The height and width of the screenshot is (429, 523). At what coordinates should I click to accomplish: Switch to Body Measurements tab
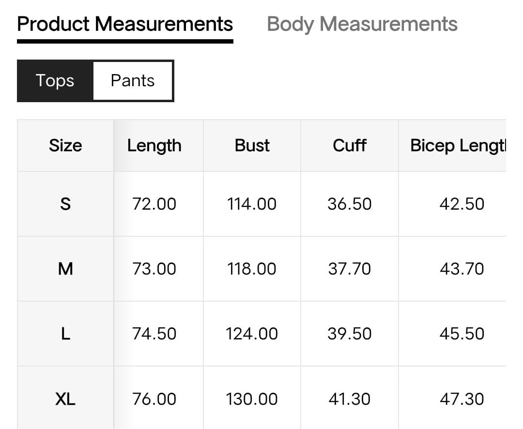pyautogui.click(x=362, y=24)
